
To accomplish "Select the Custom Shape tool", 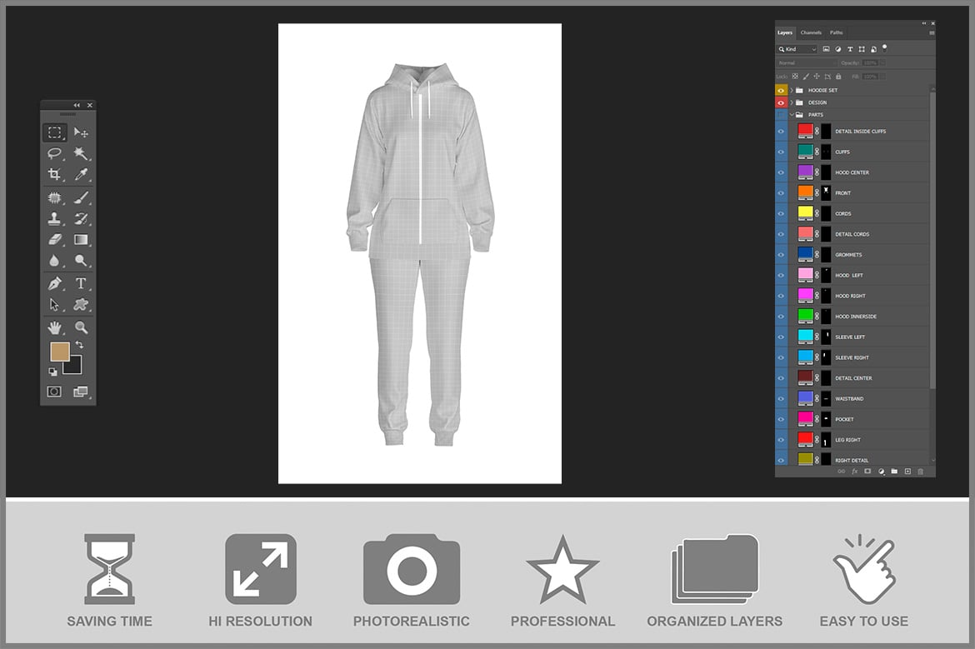I will (x=81, y=305).
